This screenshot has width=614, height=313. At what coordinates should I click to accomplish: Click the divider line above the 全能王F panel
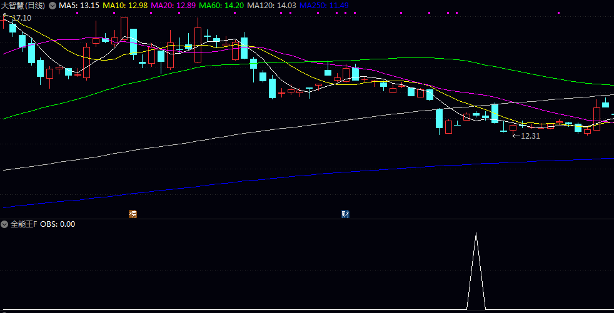(307, 219)
